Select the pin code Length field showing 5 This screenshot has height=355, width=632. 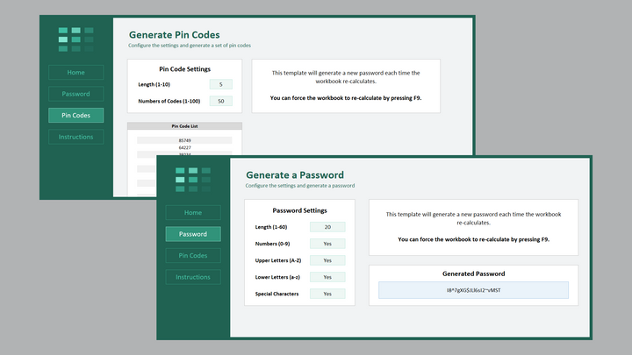coord(220,84)
